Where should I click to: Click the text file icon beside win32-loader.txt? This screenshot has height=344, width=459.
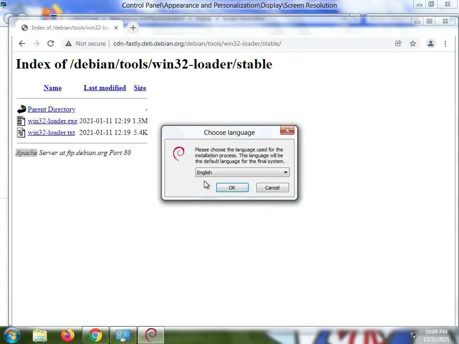(21, 133)
